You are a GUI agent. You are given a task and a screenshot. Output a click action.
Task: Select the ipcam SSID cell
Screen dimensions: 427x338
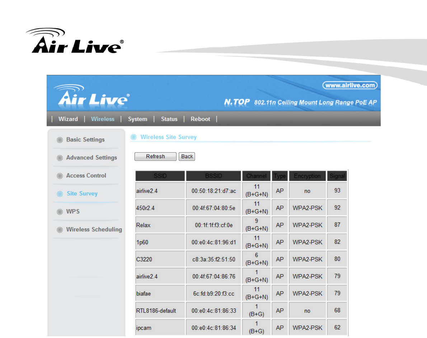point(160,328)
